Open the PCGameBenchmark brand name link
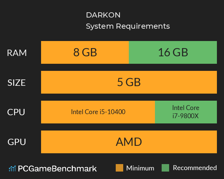Viewport: 224px width, 179px height. click(x=57, y=169)
